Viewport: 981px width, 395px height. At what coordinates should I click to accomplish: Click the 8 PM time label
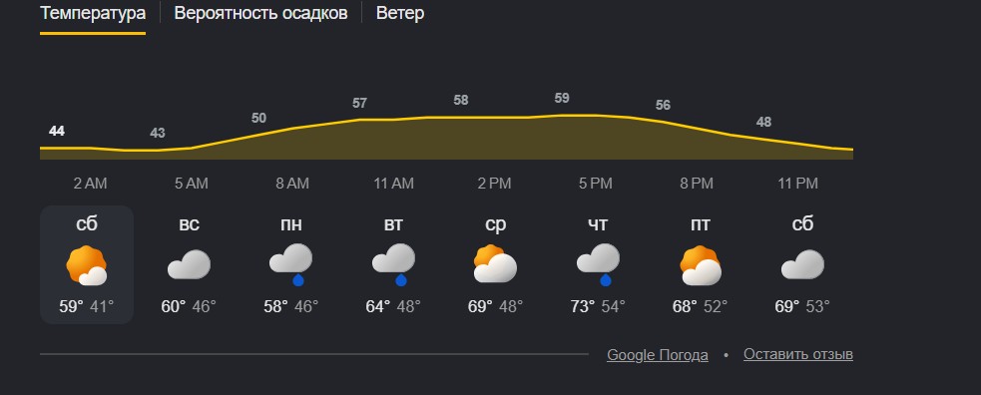pos(697,184)
